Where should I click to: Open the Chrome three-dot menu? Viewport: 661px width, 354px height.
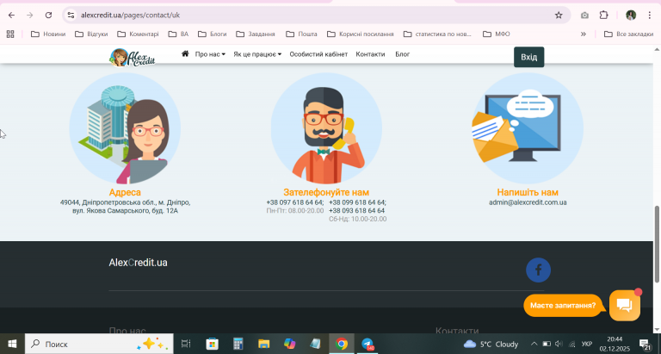pos(650,16)
